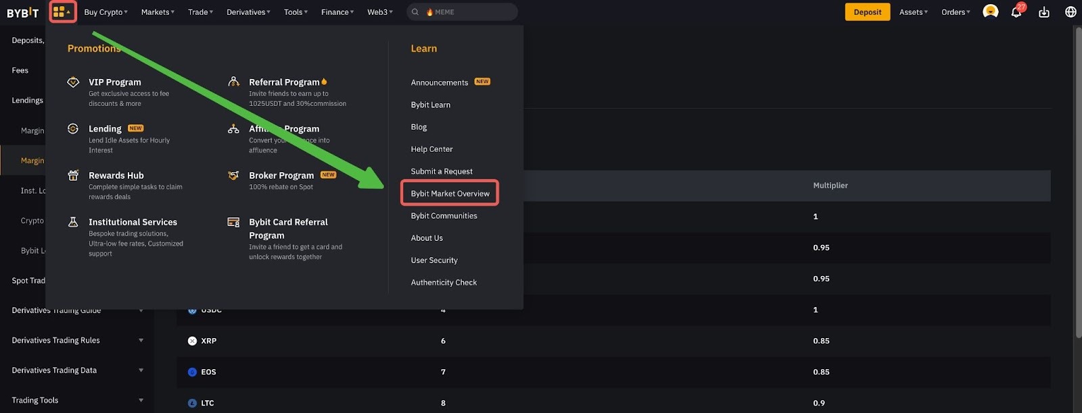Select Bybit Market Overview
This screenshot has width=1082, height=413.
pos(450,194)
